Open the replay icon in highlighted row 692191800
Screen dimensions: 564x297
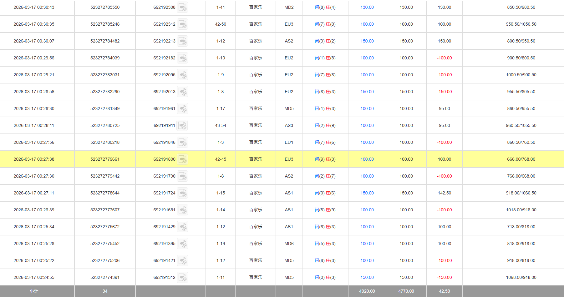[182, 159]
